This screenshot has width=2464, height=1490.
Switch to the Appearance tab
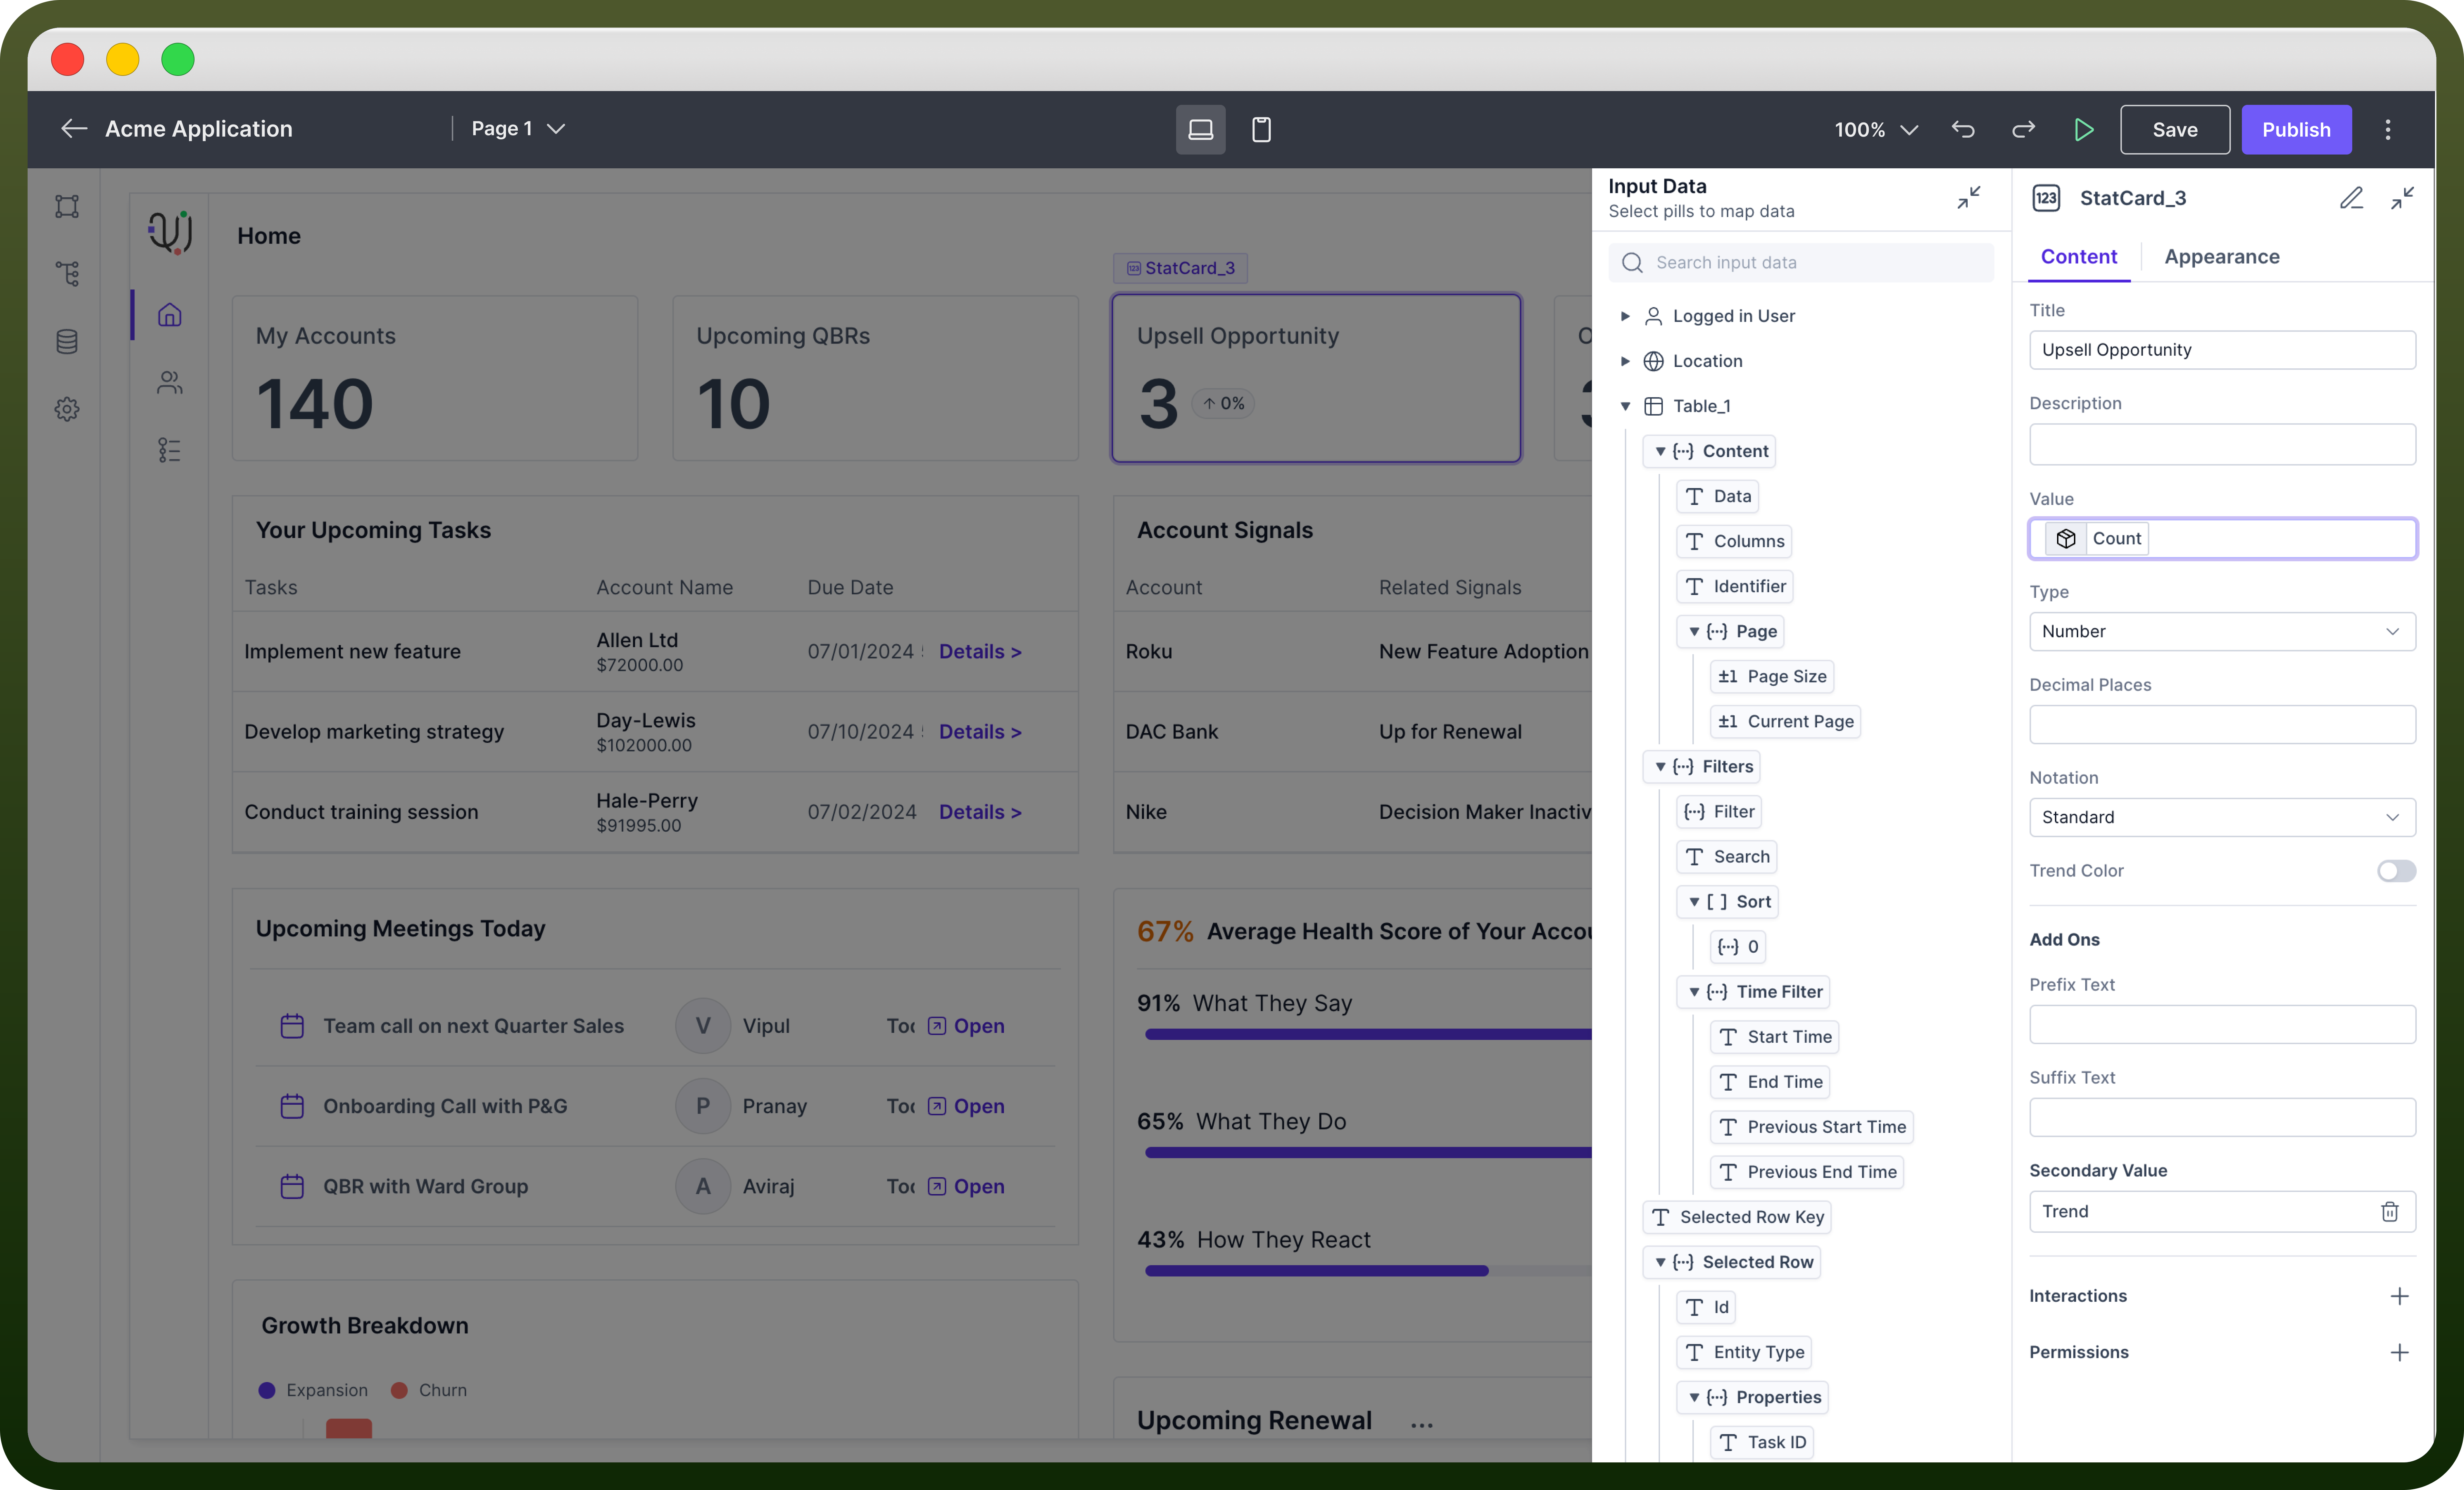pyautogui.click(x=2221, y=257)
